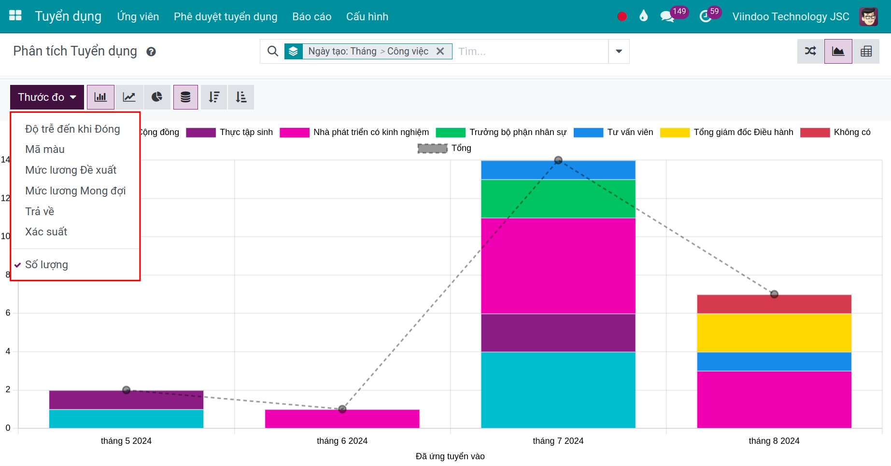Select line chart mode

coord(129,97)
